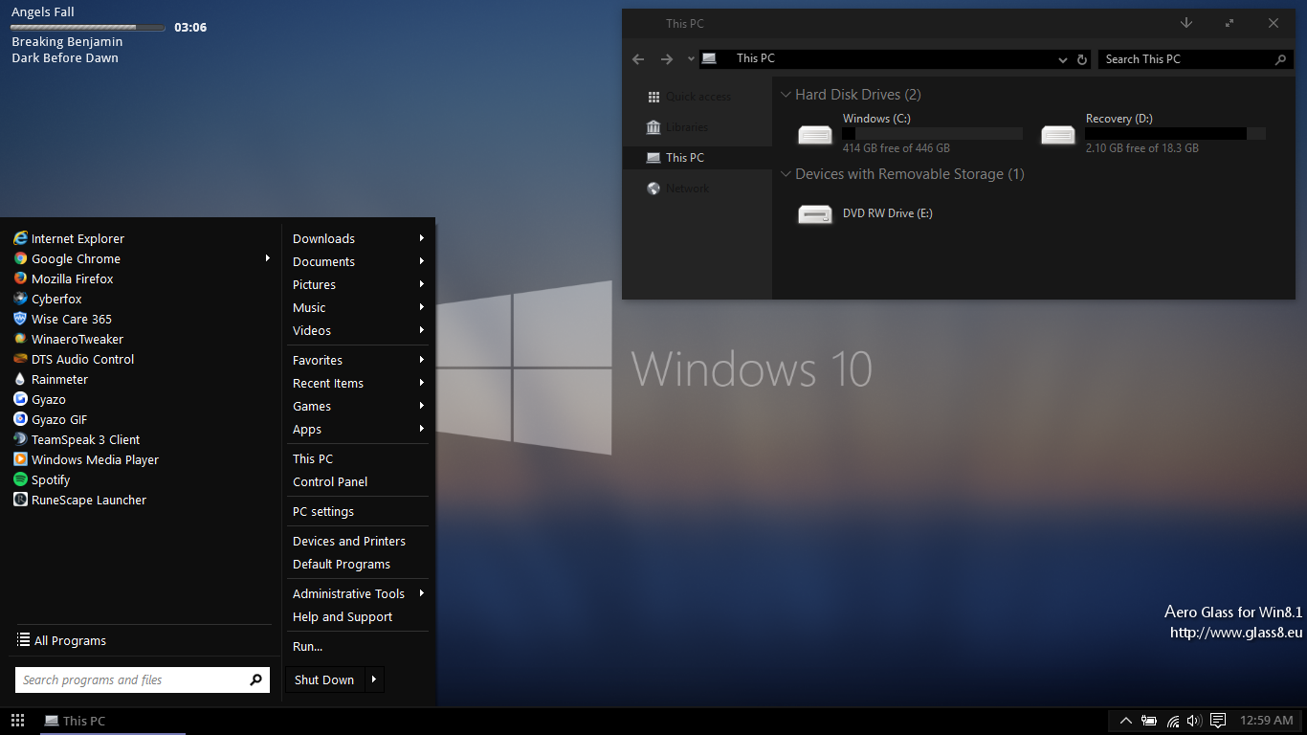Show hidden tray icons chevron

1126,721
